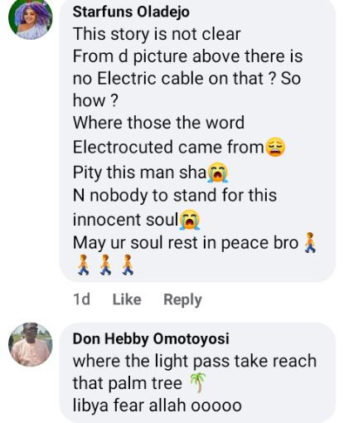Click the Don Hebby Omotoyosi name link
The width and height of the screenshot is (344, 423).
pos(151,338)
